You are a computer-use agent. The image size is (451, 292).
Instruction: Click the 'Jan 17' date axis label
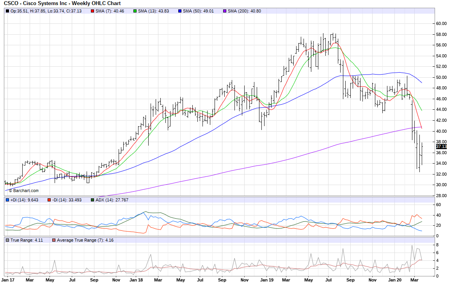click(x=8, y=280)
